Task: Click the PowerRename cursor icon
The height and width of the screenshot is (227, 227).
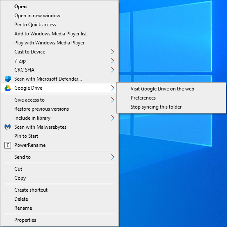Action: (x=8, y=145)
